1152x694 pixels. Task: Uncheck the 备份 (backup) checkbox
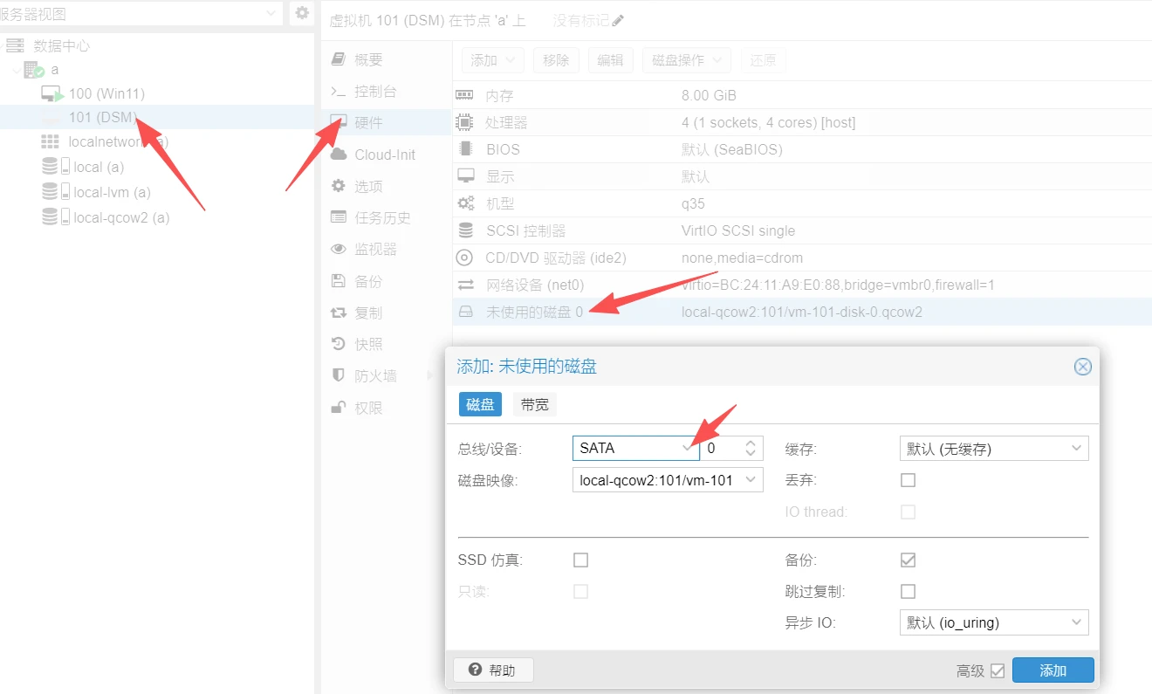[x=908, y=560]
